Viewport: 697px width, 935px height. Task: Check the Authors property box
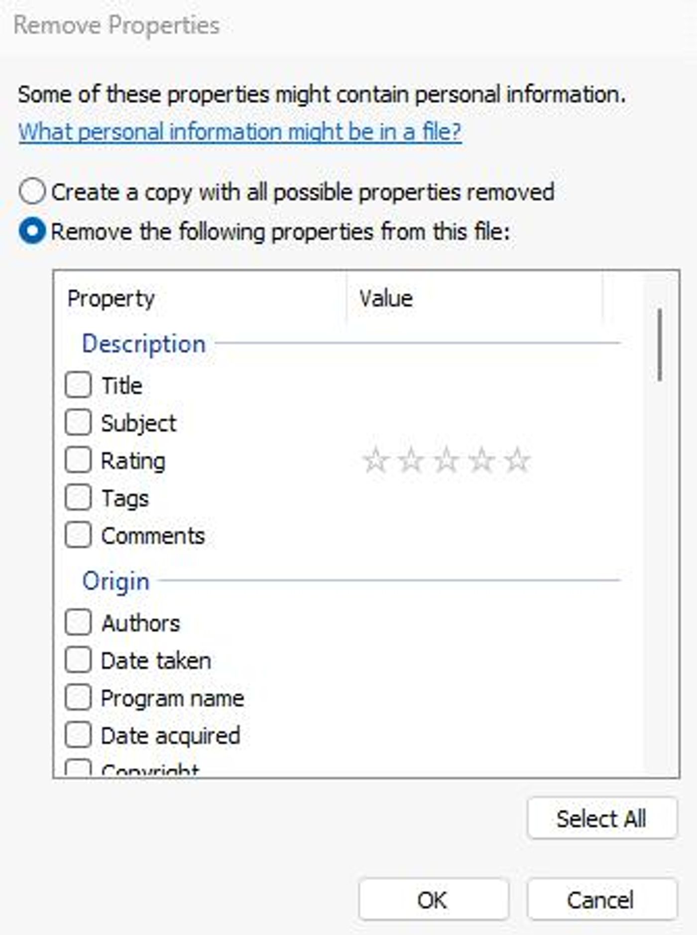coord(78,622)
